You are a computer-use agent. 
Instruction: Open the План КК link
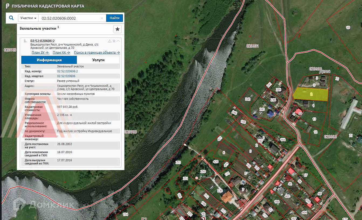tap(61, 53)
